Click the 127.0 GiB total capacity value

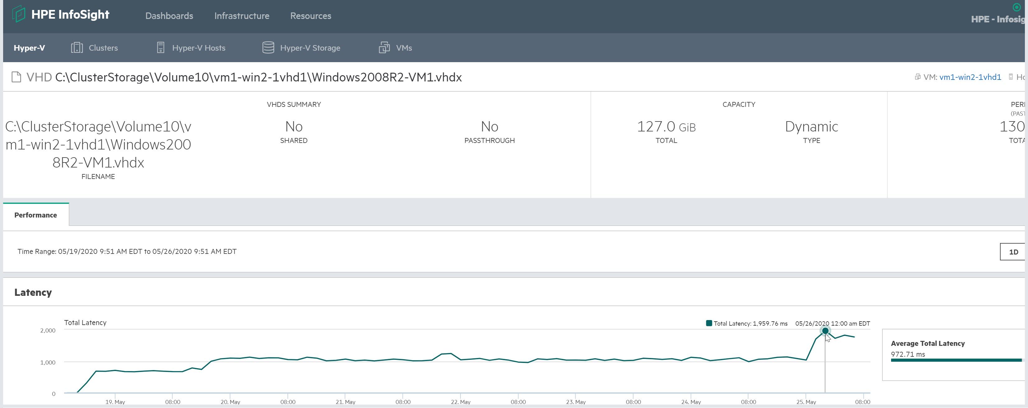[x=666, y=127]
